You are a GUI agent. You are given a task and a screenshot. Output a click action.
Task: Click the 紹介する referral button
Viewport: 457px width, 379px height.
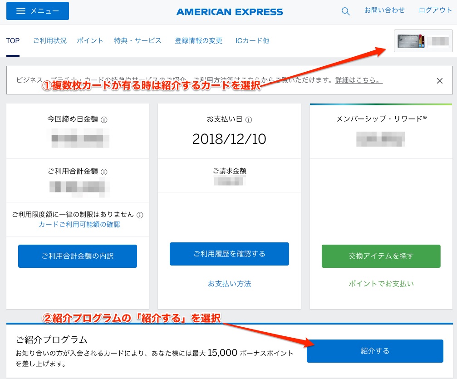tap(375, 351)
